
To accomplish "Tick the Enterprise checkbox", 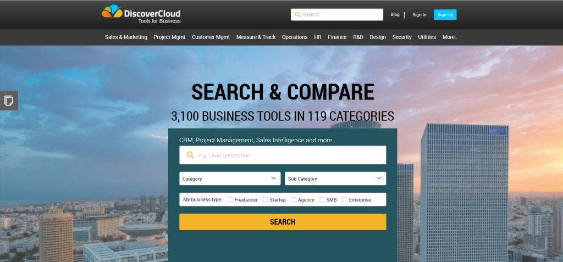I will pos(344,200).
